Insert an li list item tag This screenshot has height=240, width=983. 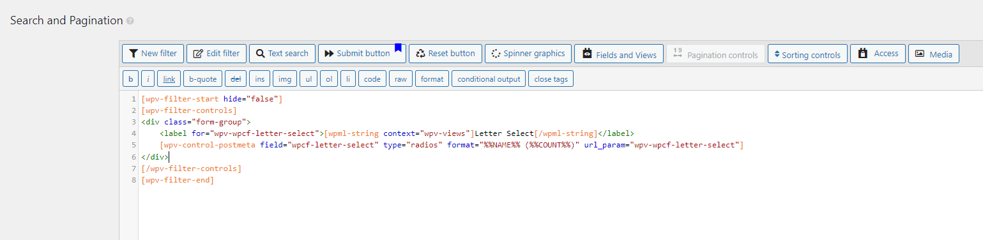pyautogui.click(x=348, y=79)
